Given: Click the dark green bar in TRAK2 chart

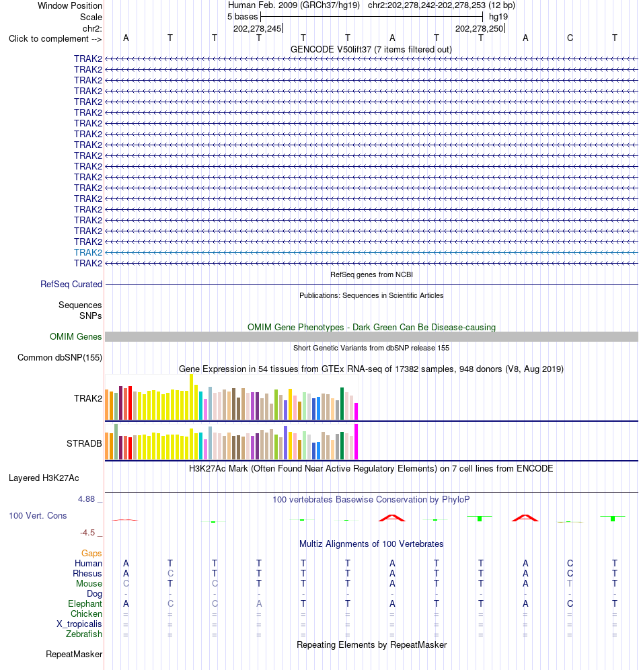Looking at the screenshot, I should tap(342, 404).
